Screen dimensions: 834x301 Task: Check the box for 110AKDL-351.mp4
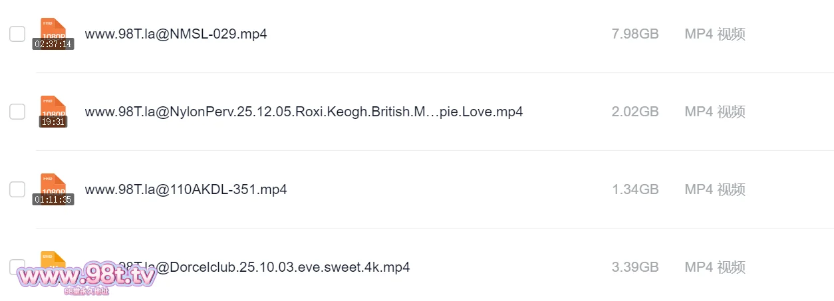[x=17, y=189]
